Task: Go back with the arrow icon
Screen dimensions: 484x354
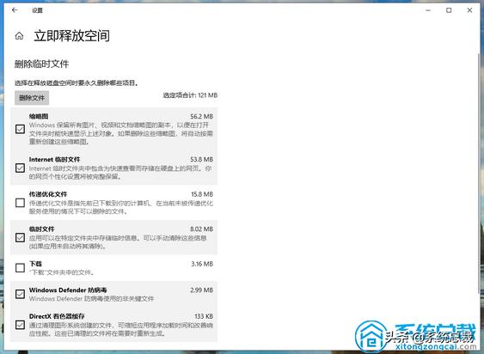Action: coord(15,10)
